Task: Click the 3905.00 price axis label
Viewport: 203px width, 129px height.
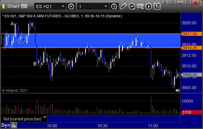Action: [189, 88]
